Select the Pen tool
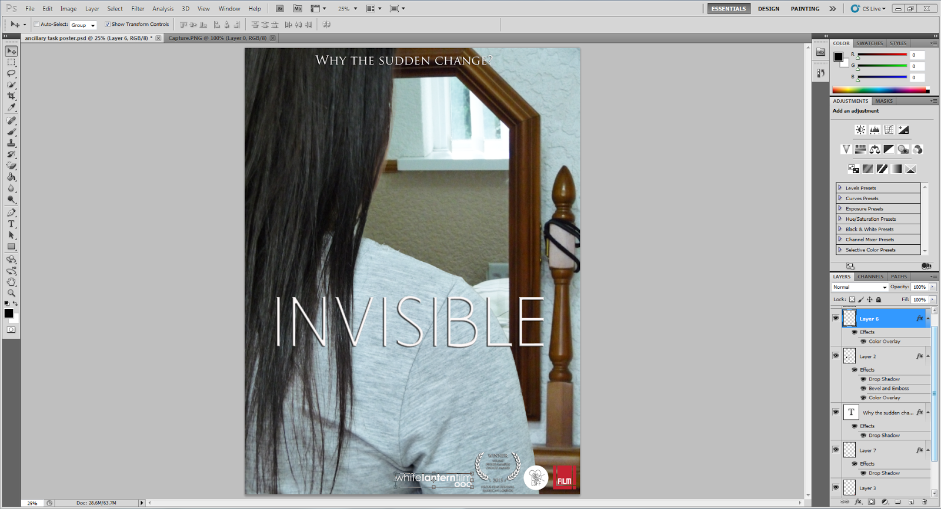 [x=11, y=213]
